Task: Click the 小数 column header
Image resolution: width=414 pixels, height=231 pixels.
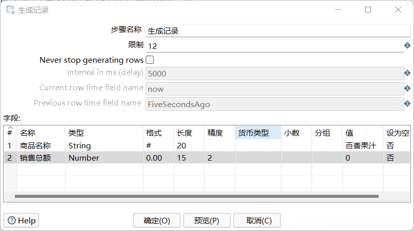Action: point(296,133)
